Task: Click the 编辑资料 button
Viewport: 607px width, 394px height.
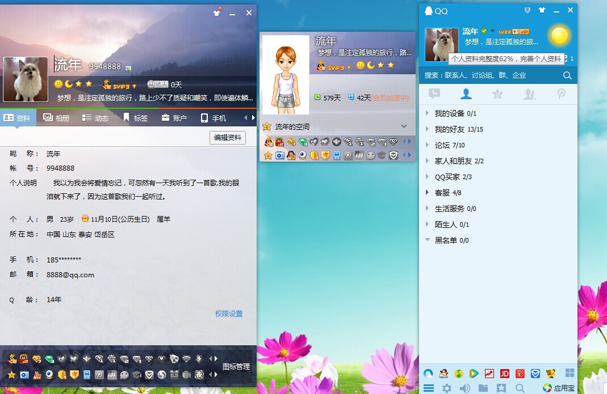Action: point(228,138)
